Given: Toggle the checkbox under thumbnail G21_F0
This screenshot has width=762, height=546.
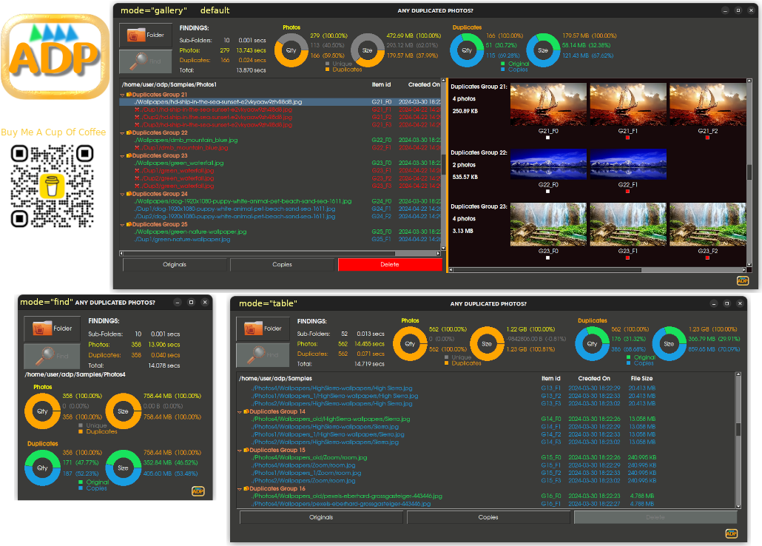Looking at the screenshot, I should (547, 138).
